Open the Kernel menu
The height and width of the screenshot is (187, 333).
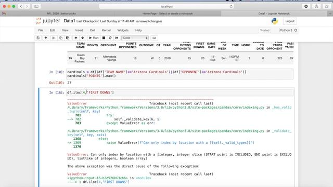point(106,30)
